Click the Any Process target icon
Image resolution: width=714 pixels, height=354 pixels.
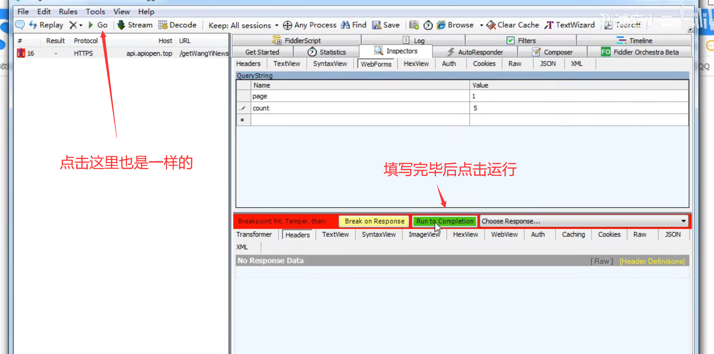coord(287,25)
